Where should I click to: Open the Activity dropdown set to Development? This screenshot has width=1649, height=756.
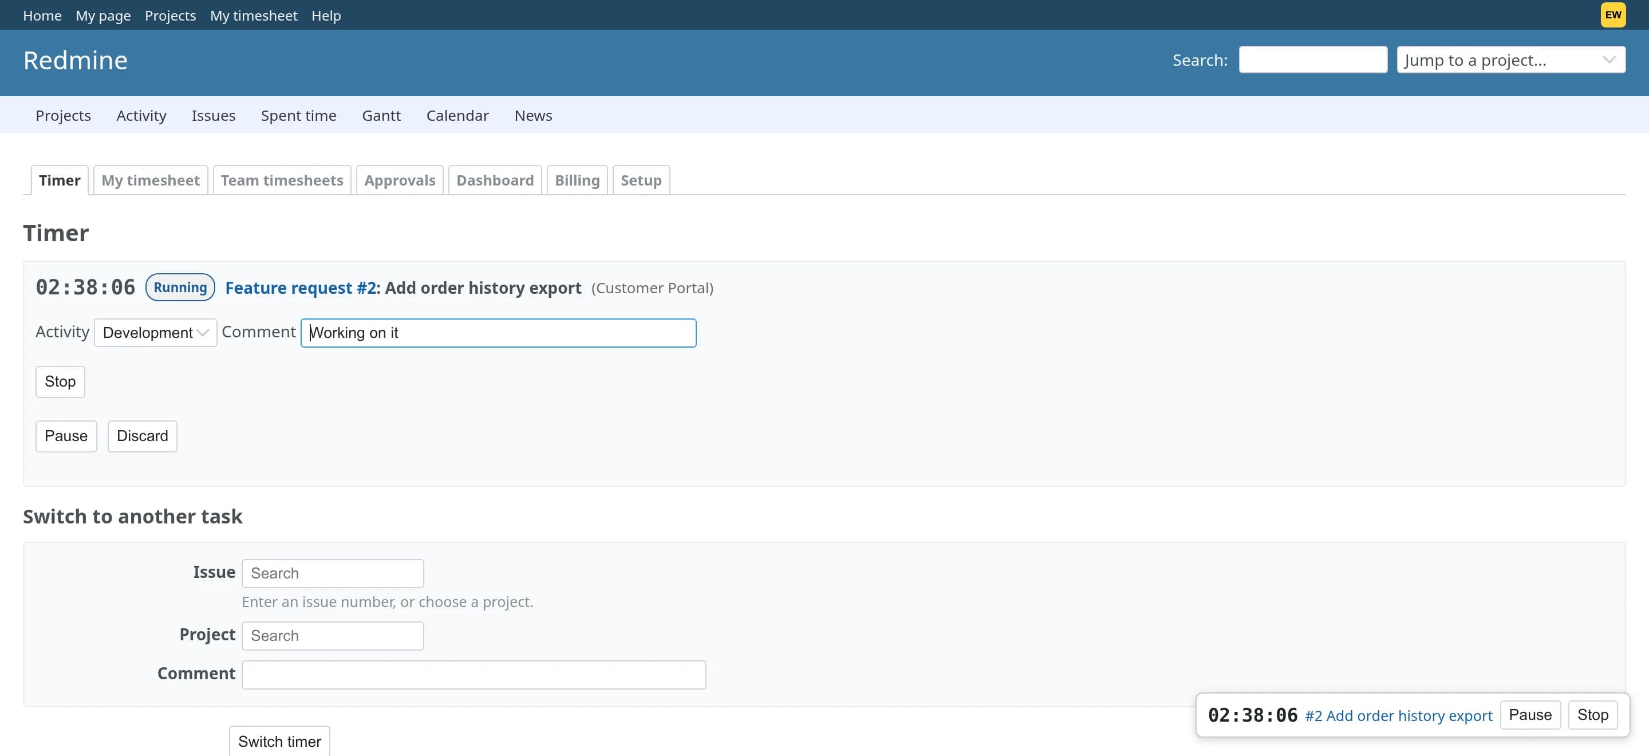coord(156,333)
